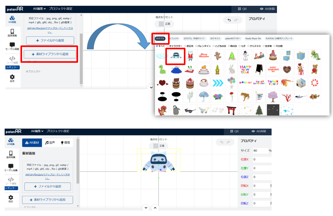The width and height of the screenshot is (333, 216).
Task: Click ファイルから追加 button in top editor
Action: pos(50,40)
